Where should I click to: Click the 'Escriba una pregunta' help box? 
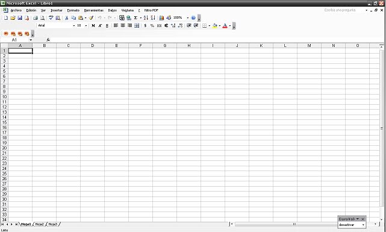tap(344, 10)
